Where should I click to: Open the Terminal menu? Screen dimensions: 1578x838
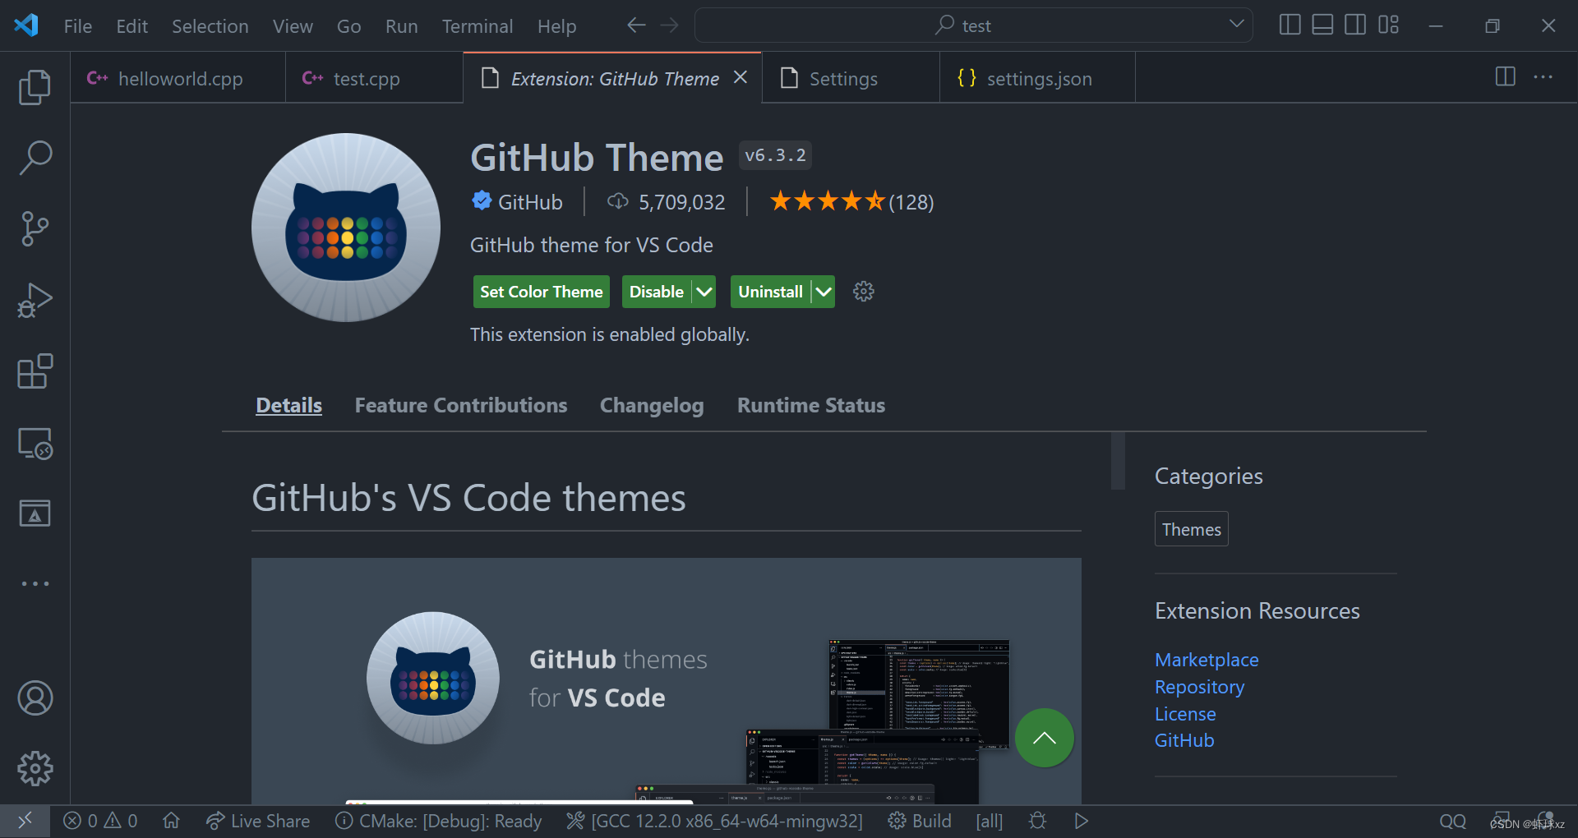click(477, 26)
